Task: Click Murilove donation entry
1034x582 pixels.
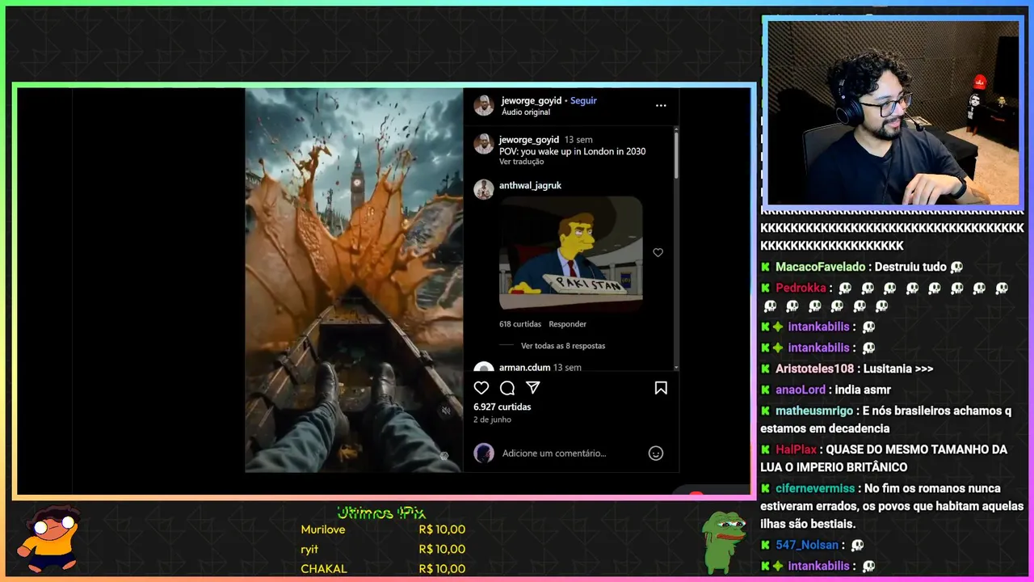Action: click(383, 529)
